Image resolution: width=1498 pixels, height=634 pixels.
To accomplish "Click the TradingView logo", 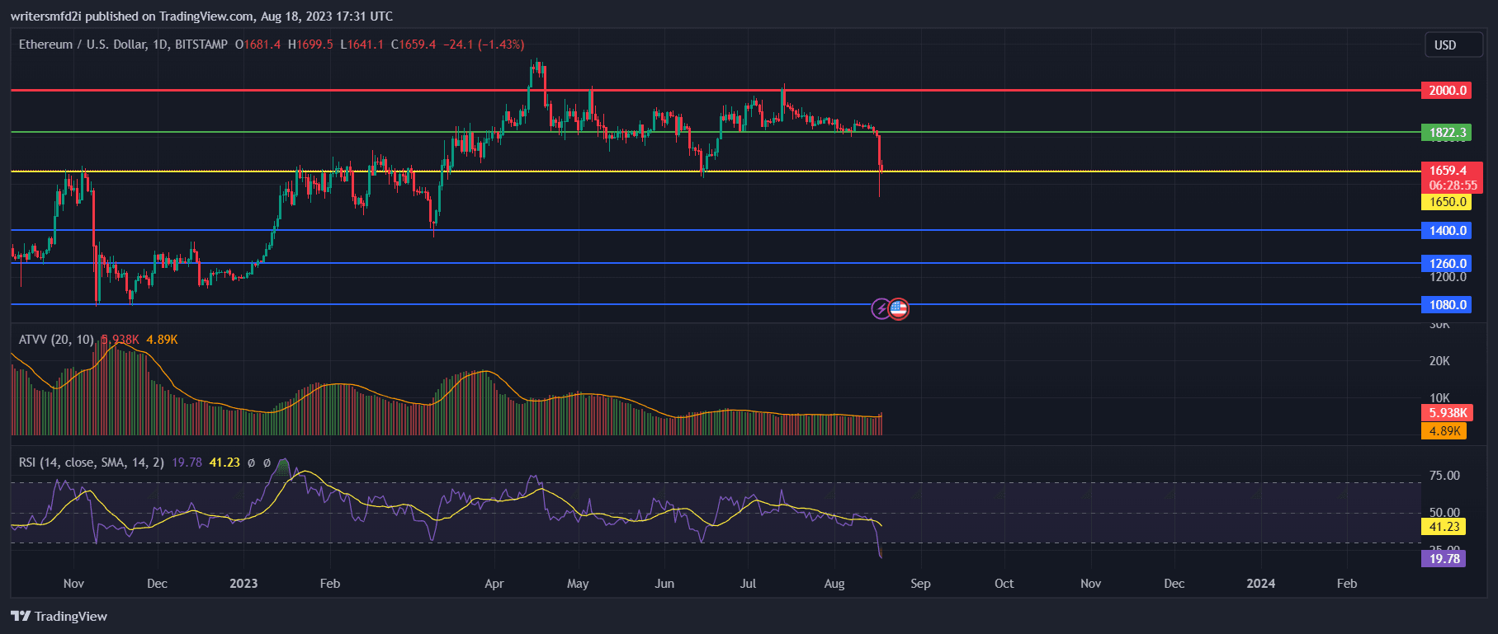I will pos(59,616).
